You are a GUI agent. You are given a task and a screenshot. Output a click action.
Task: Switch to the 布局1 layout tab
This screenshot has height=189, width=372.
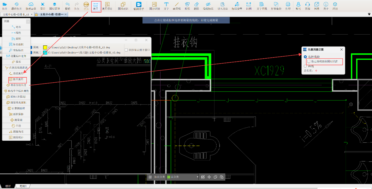pyautogui.click(x=23, y=186)
